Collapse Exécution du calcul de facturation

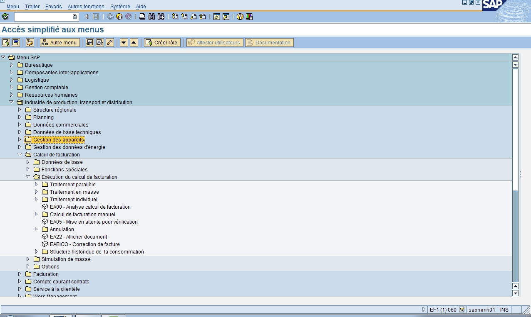[28, 176]
